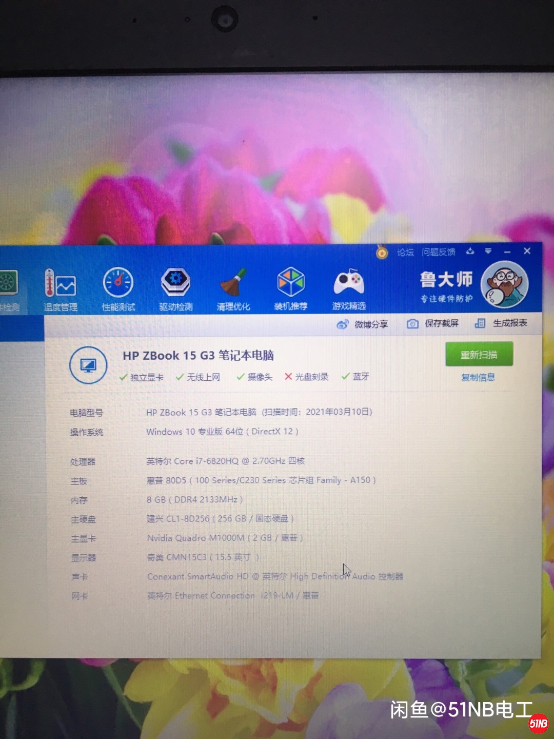Click the 主显卡 row label
The height and width of the screenshot is (739, 554).
click(x=84, y=538)
